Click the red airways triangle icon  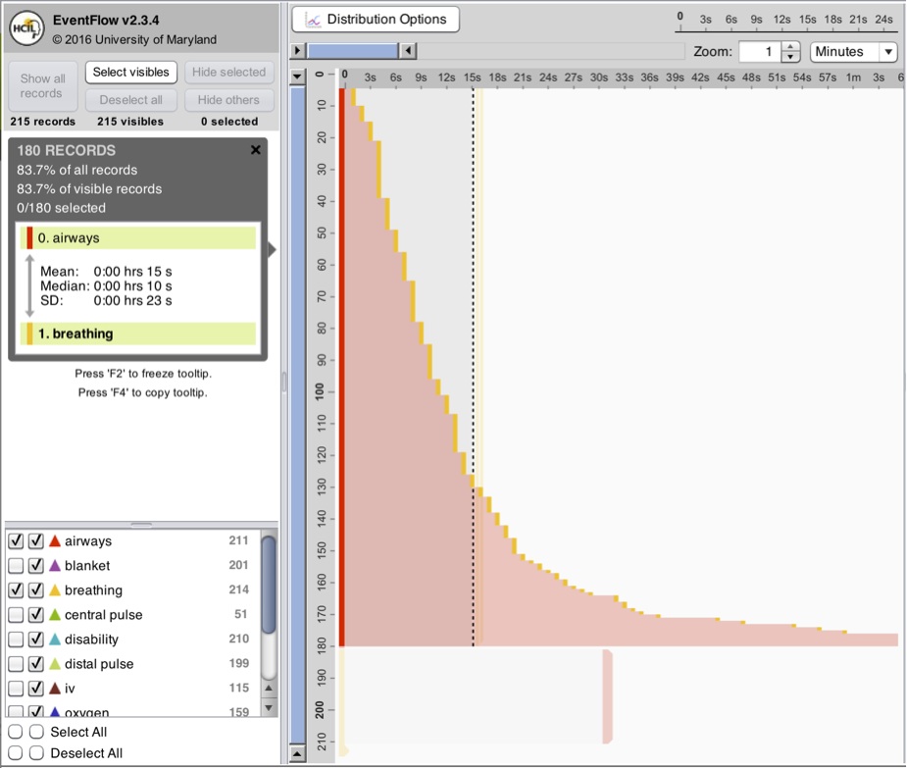click(x=55, y=541)
